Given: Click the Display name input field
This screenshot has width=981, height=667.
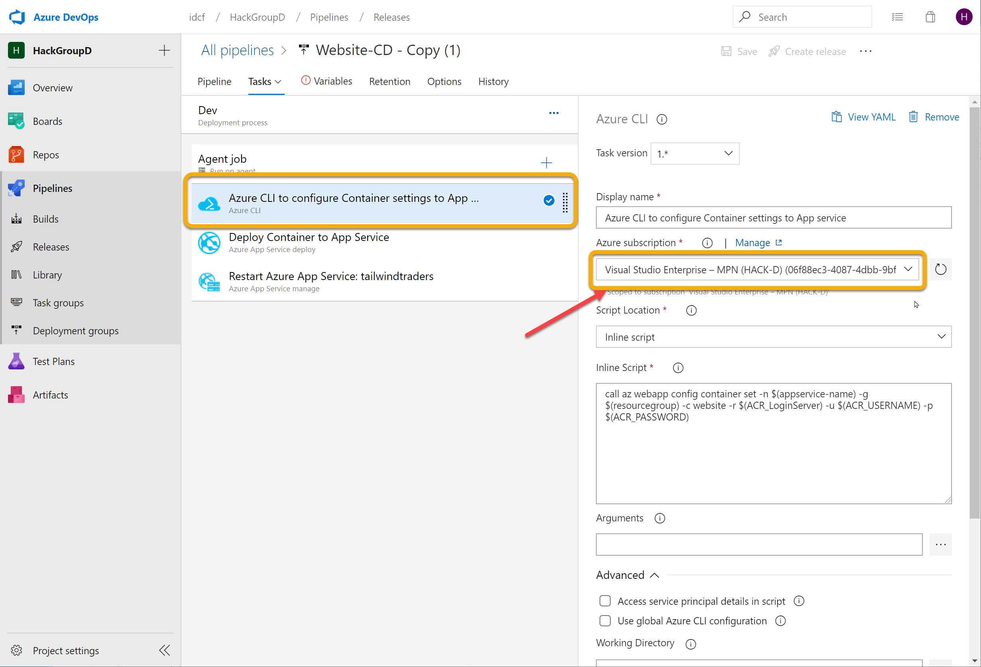Looking at the screenshot, I should [x=773, y=217].
